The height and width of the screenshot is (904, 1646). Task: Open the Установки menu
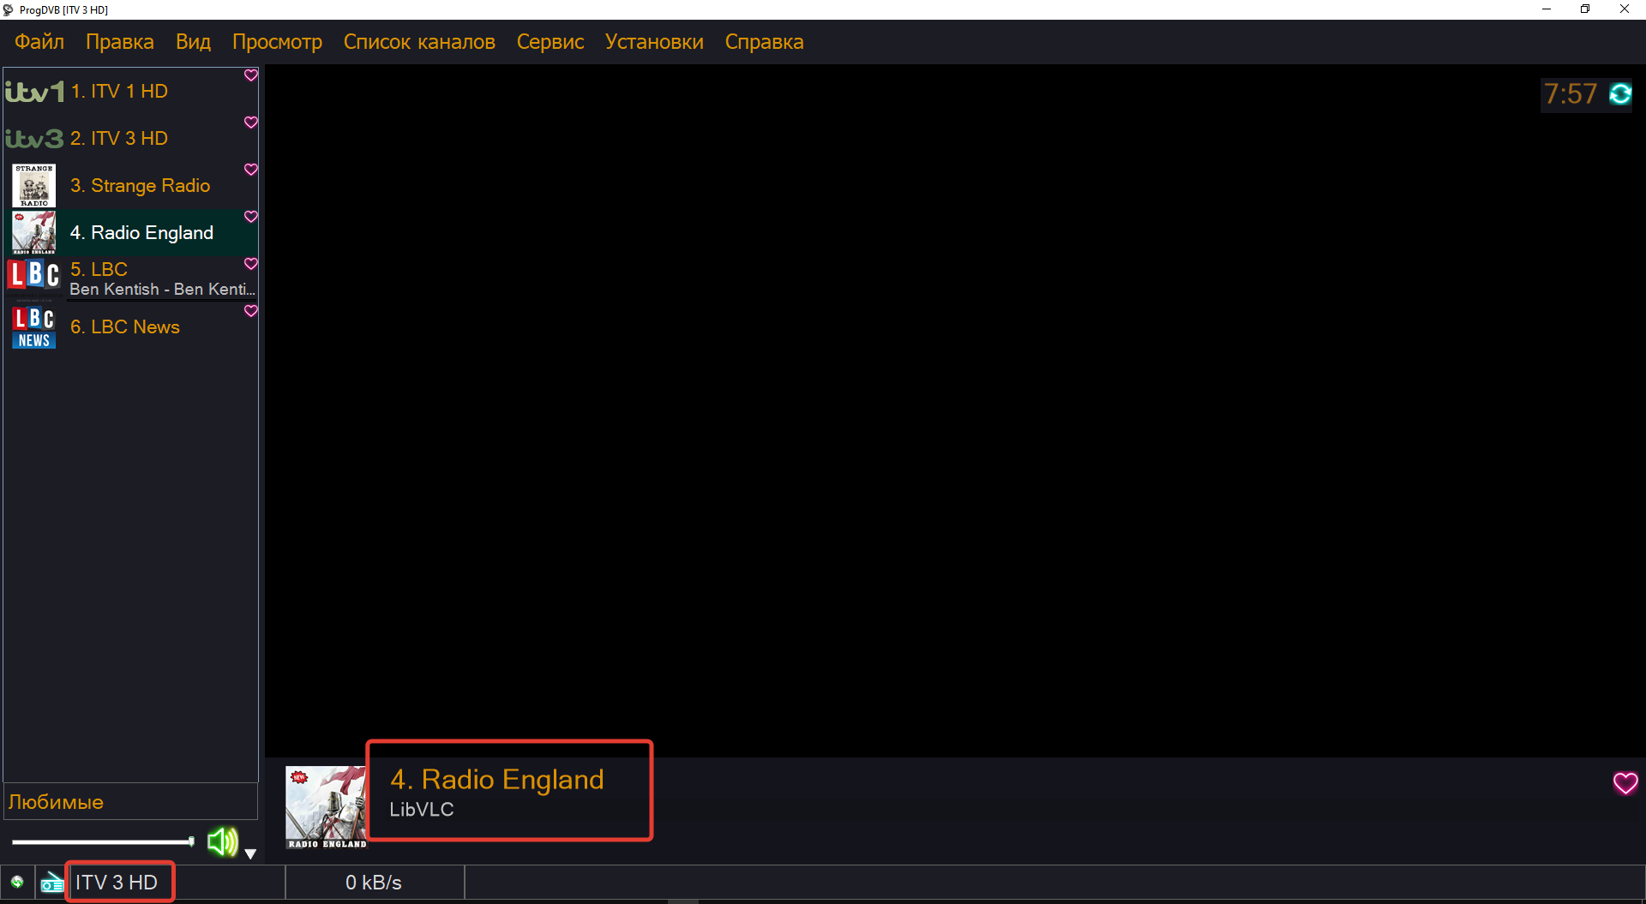click(654, 42)
